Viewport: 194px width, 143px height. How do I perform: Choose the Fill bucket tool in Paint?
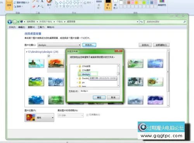point(38,2)
